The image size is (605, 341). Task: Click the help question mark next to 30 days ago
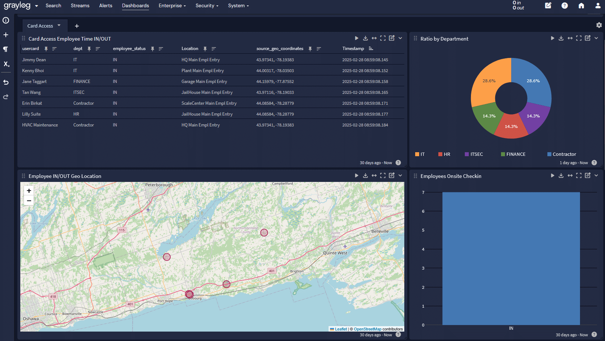pos(398,162)
